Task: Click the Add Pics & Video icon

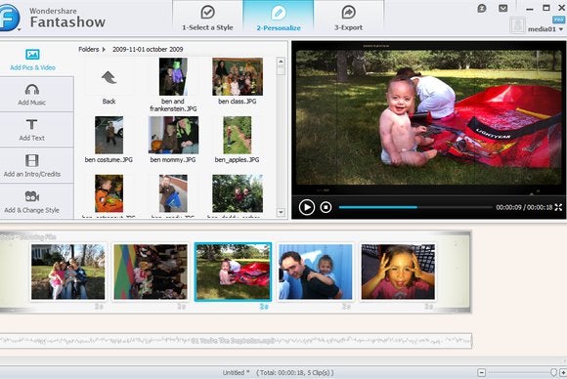Action: [32, 54]
